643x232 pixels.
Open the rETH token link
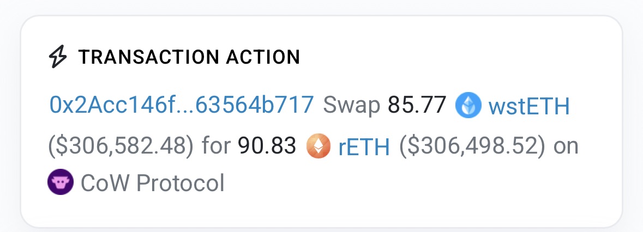[x=364, y=146]
